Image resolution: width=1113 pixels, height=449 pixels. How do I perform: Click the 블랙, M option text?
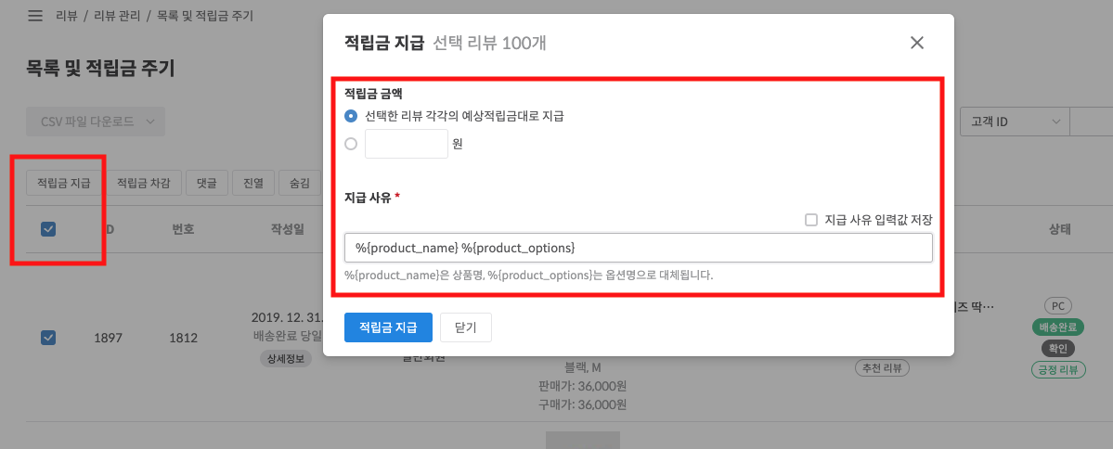(583, 367)
